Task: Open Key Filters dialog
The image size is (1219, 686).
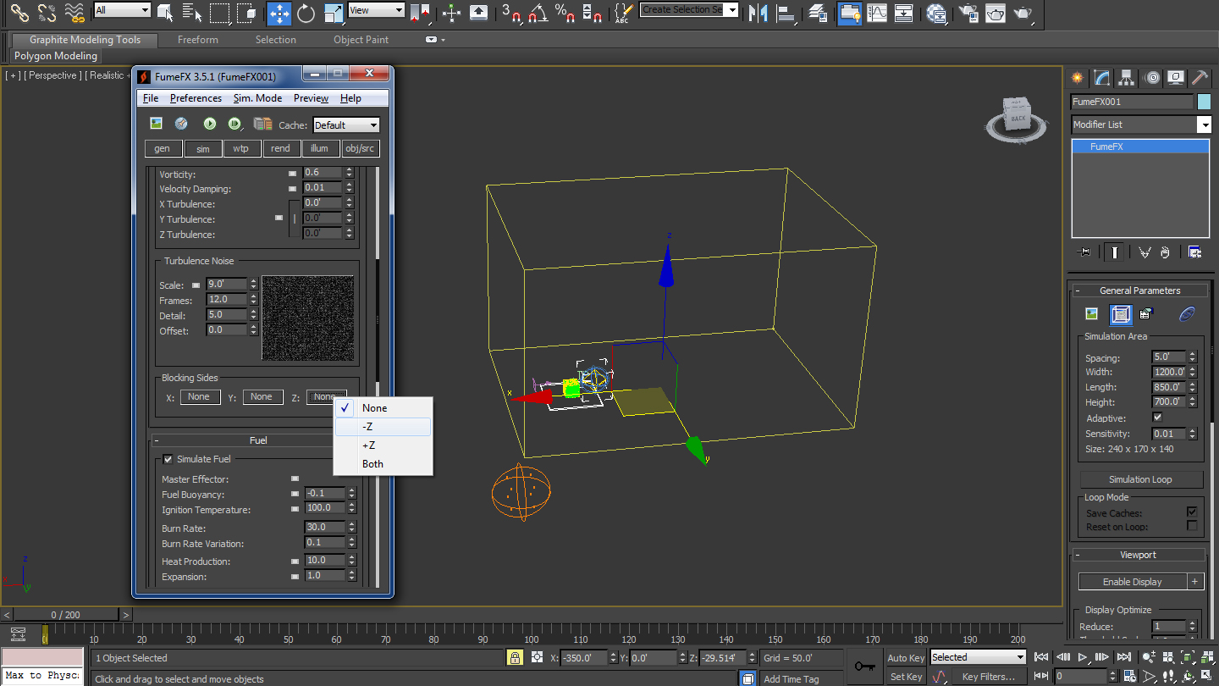Action: click(988, 677)
